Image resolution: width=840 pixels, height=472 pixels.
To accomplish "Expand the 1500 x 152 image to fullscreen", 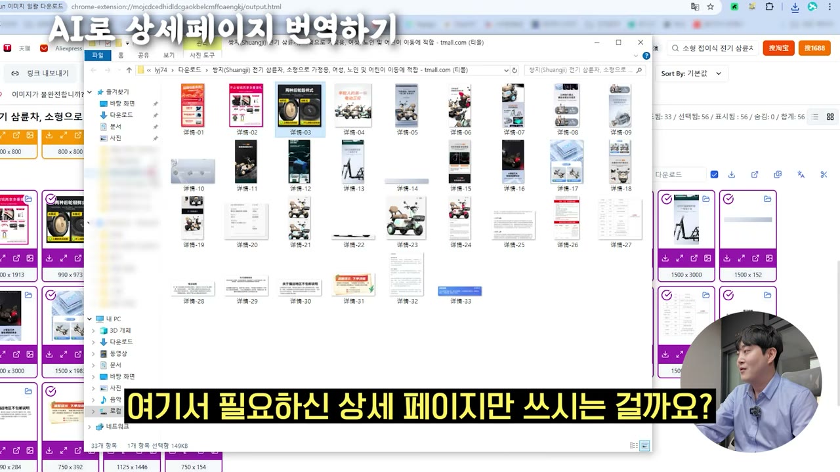I will coord(741,258).
